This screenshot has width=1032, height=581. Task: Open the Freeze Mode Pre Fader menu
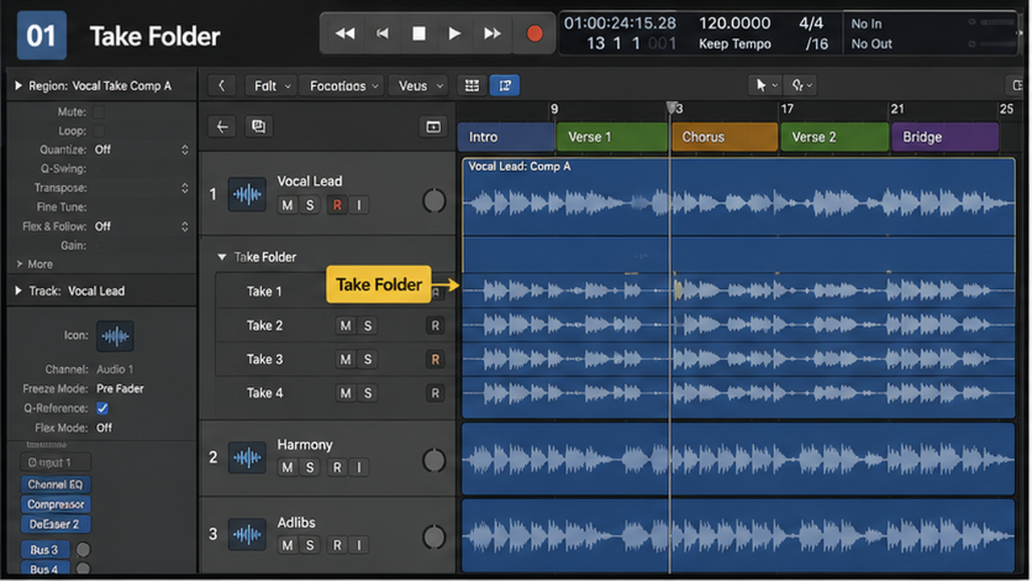tap(120, 389)
